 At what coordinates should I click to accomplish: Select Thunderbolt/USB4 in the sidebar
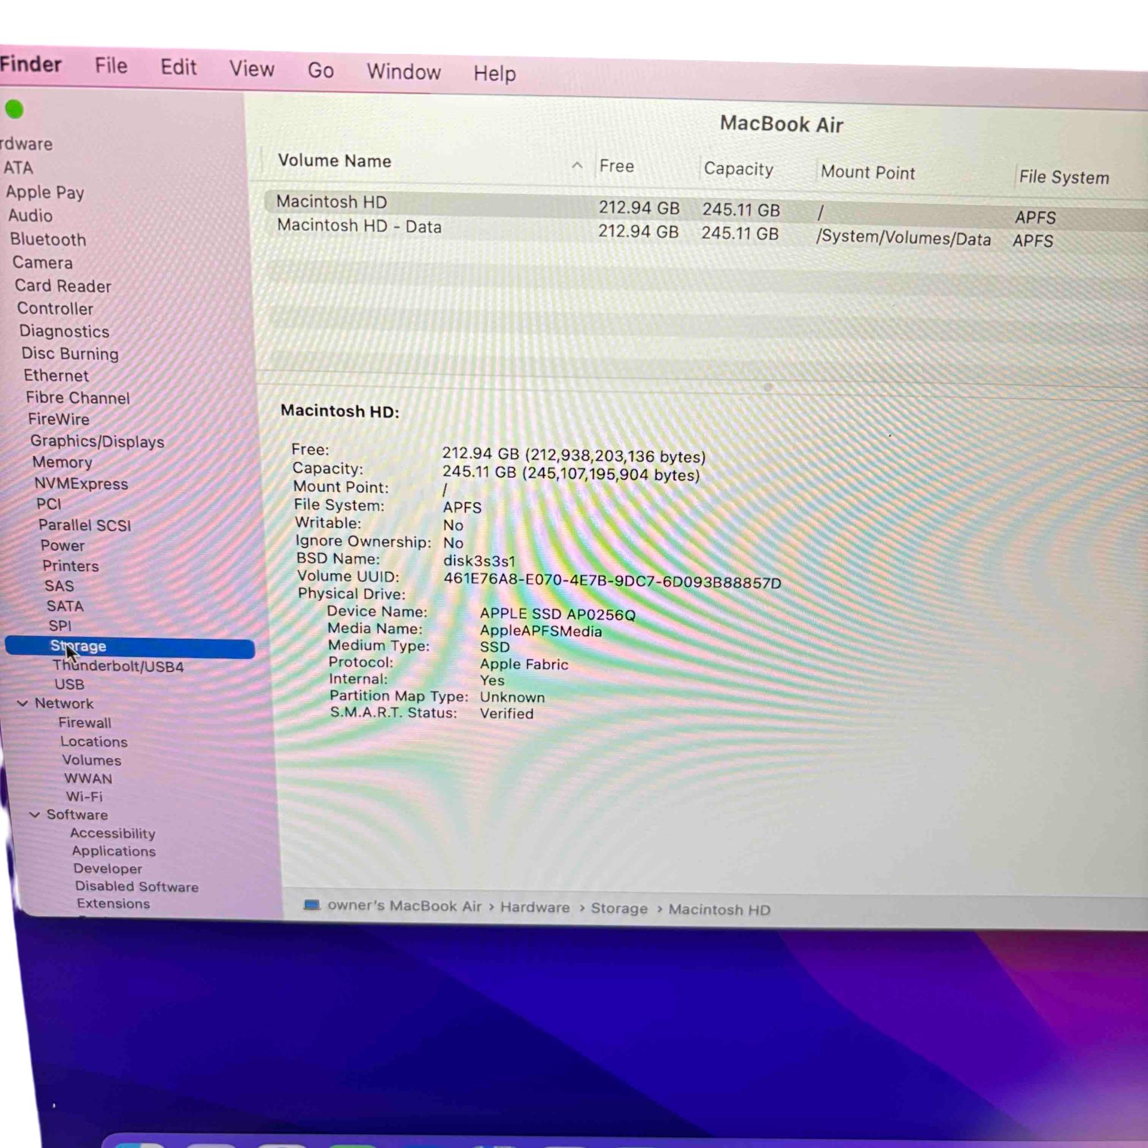[118, 666]
